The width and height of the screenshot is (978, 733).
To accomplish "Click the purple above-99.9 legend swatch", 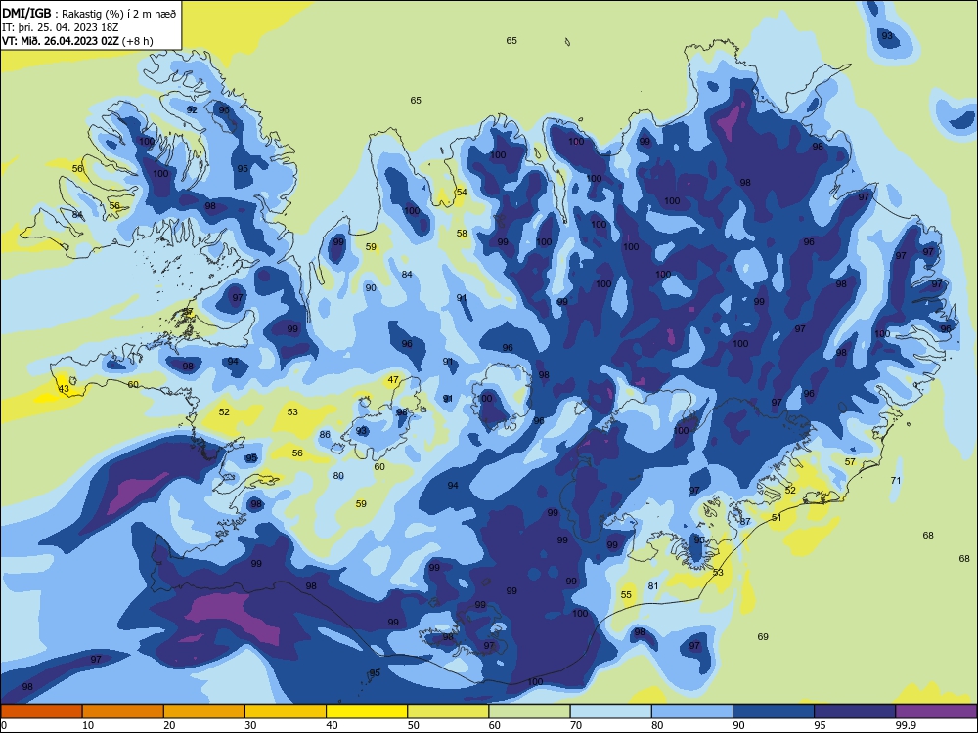I will [x=936, y=711].
